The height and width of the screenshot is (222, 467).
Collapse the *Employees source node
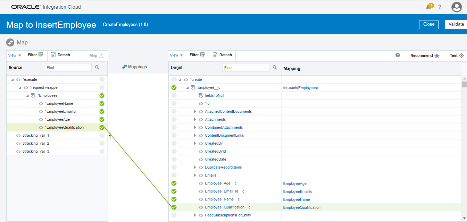pyautogui.click(x=27, y=95)
